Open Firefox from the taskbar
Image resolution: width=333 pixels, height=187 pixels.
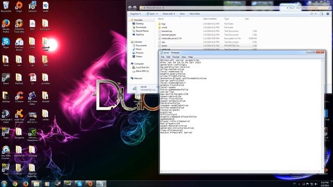[25, 183]
